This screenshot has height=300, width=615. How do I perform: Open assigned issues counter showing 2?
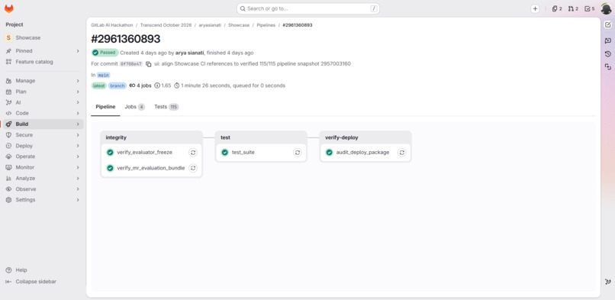(x=557, y=8)
